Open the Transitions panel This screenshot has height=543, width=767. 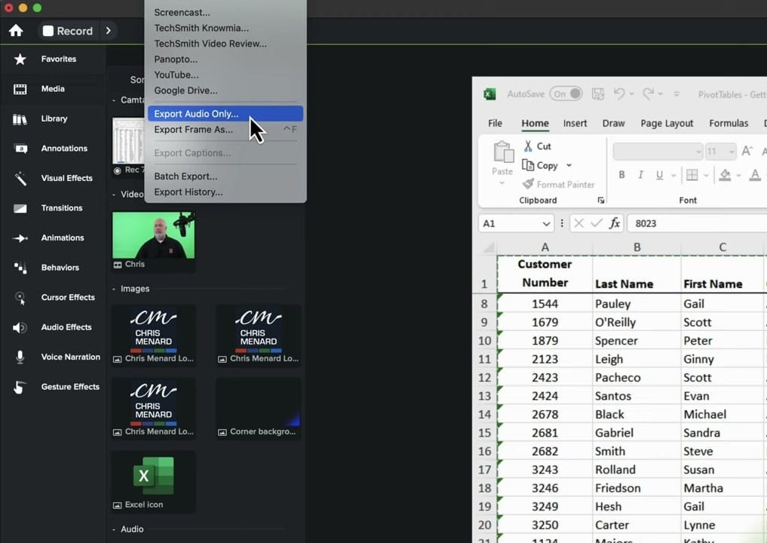pyautogui.click(x=61, y=207)
